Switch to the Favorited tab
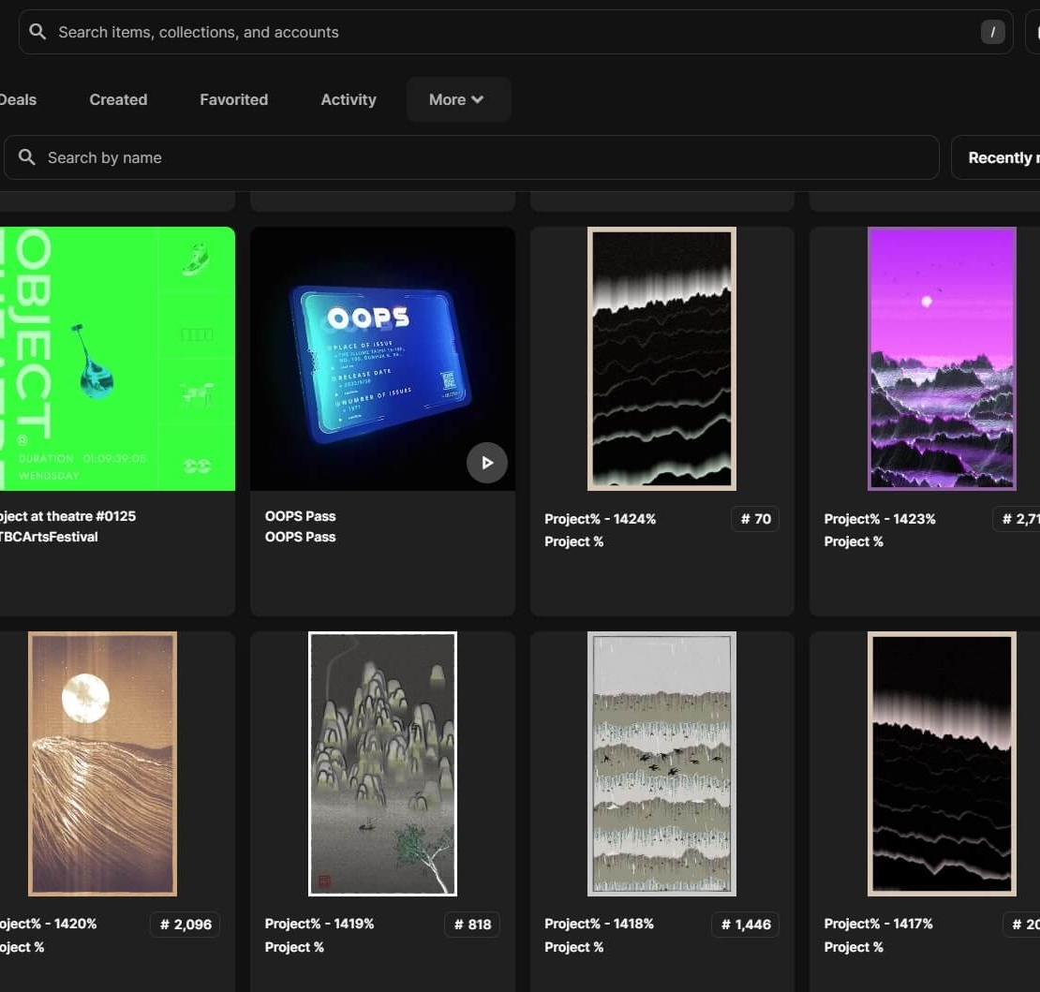Viewport: 1040px width, 992px height. tap(233, 99)
